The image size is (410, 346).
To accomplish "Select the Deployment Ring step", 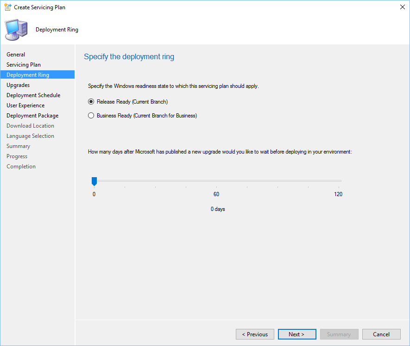I will (38, 74).
